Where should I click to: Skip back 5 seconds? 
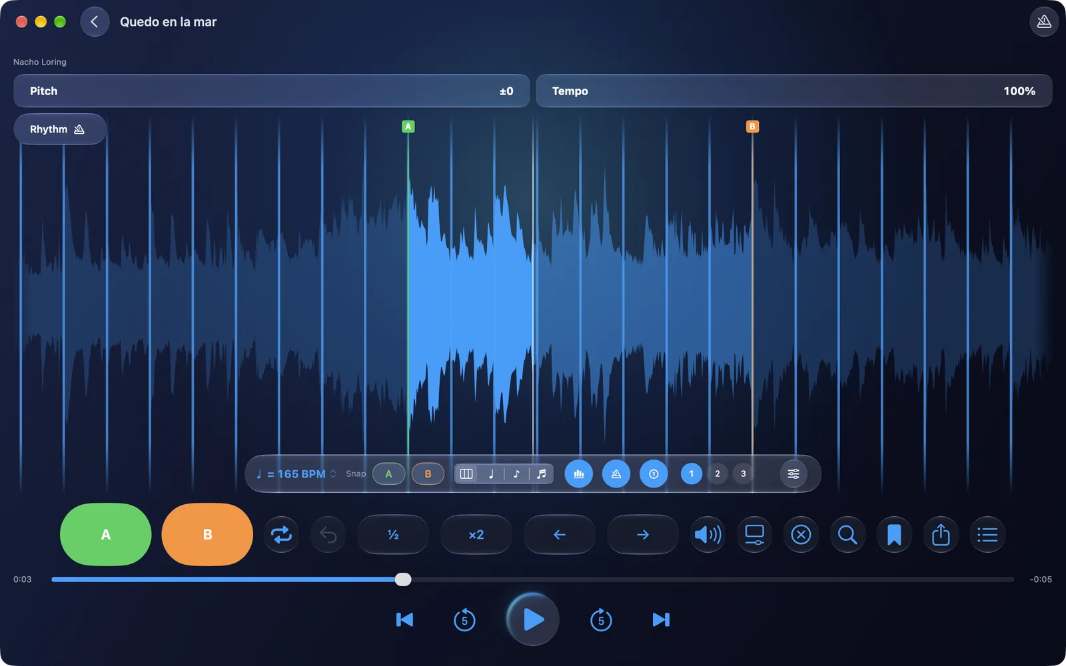click(464, 620)
